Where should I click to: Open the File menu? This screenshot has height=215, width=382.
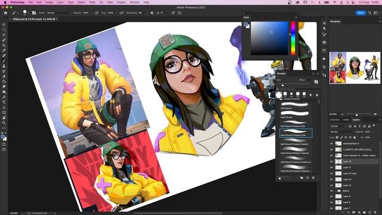[x=30, y=2]
